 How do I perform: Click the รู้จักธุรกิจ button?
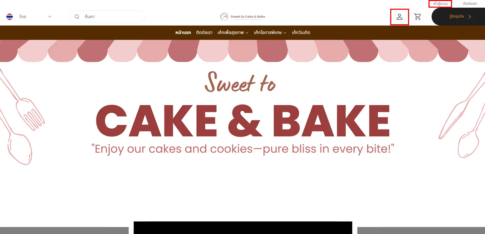(x=458, y=17)
